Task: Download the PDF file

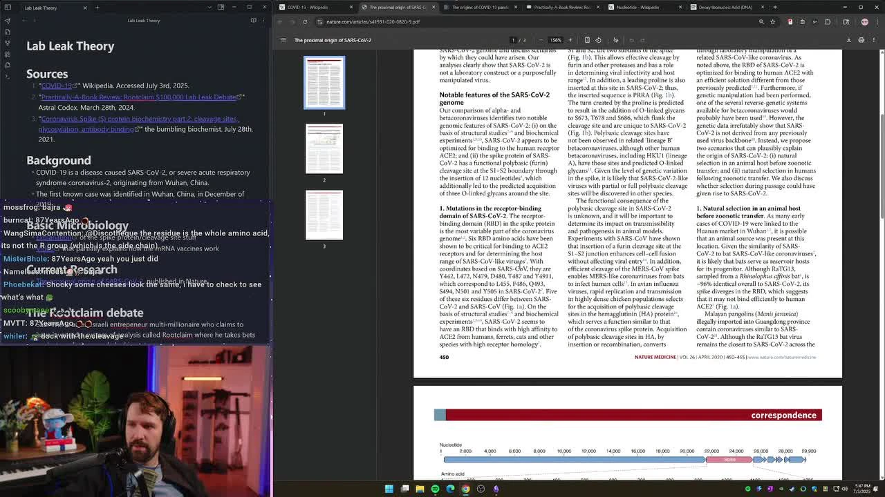Action: click(x=849, y=40)
